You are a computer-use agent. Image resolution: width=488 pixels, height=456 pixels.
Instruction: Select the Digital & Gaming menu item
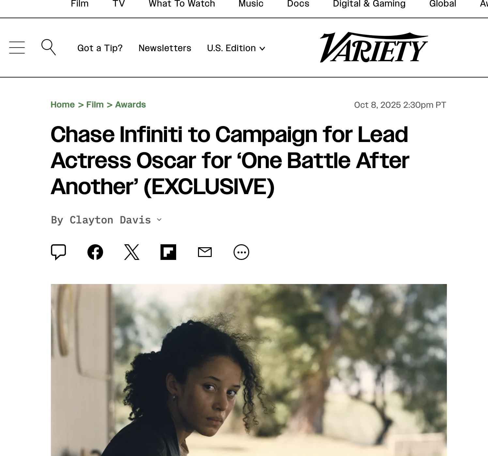[369, 4]
